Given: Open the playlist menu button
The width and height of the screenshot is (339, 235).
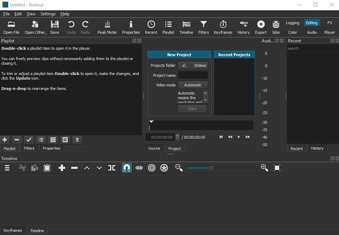Looking at the screenshot, I should (77, 140).
